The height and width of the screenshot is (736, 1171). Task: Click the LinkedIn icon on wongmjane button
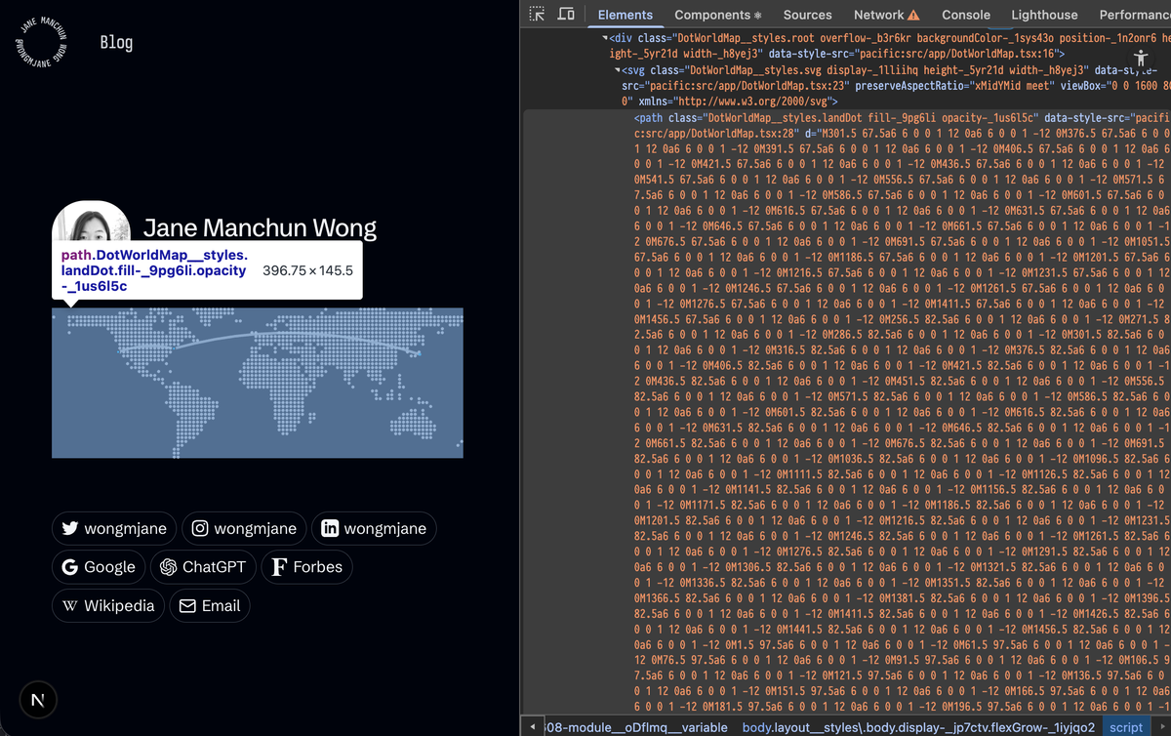pyautogui.click(x=331, y=528)
